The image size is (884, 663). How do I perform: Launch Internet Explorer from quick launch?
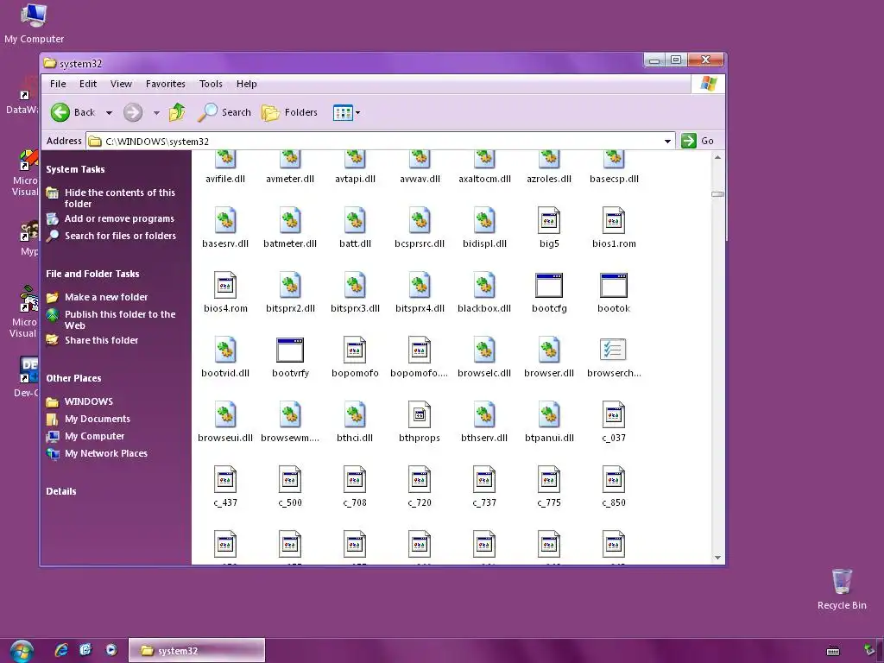click(x=61, y=650)
